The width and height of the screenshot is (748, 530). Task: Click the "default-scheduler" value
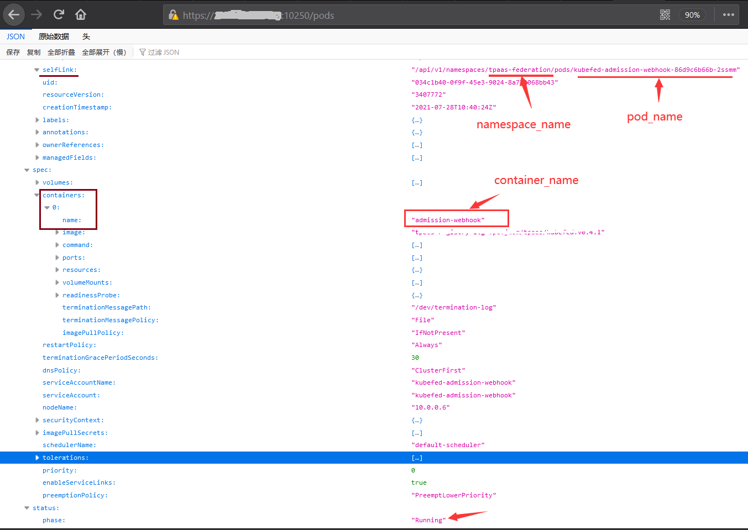tap(448, 445)
